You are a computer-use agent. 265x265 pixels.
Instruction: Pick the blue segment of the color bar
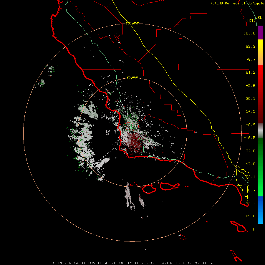260,210
